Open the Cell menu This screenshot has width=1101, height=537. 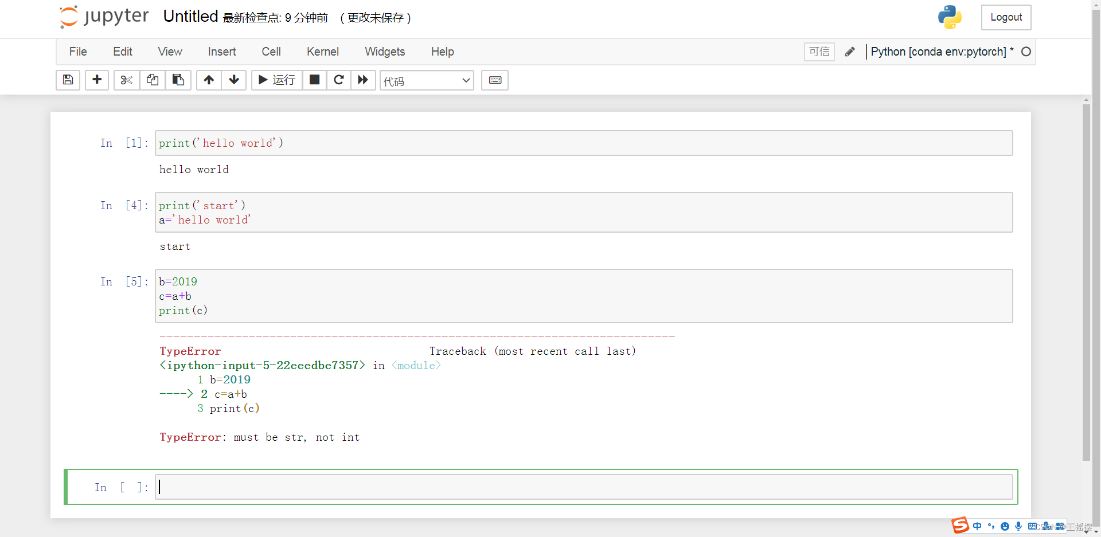pos(271,52)
